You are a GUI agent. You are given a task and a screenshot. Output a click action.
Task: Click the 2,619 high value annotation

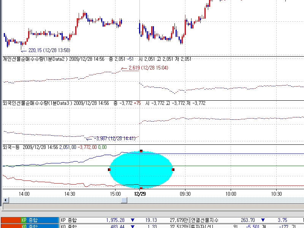pyautogui.click(x=148, y=68)
